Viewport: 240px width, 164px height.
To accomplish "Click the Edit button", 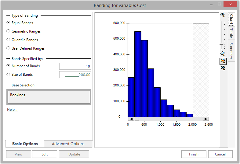I will click(45, 154).
